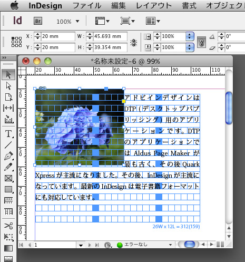Viewport: 245px width, 262px height.
Task: Open the 編集 menu
Action: (119, 6)
